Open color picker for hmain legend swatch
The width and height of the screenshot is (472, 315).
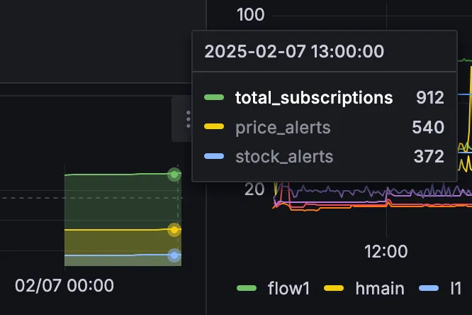(x=333, y=288)
